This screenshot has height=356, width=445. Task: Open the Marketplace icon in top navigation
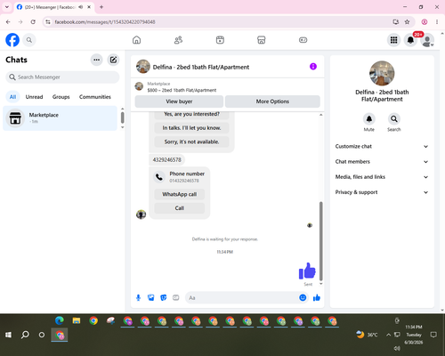pyautogui.click(x=262, y=40)
